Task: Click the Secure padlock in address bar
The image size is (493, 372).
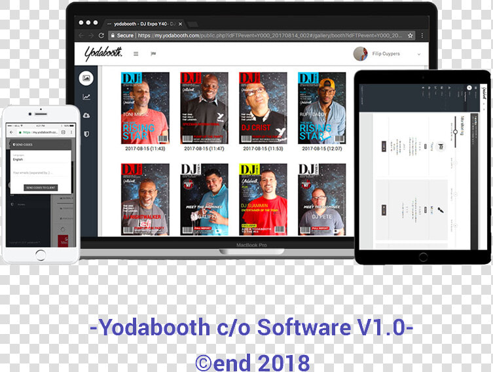Action: tap(113, 35)
